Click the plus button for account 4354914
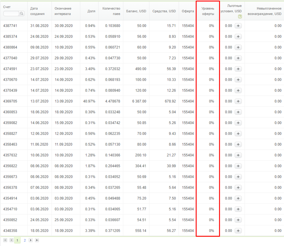This screenshot has width=284, height=246. tap(238, 198)
